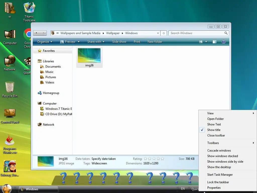257x193 pixels.
Task: Click the Explorer back arrow
Action: point(36,33)
